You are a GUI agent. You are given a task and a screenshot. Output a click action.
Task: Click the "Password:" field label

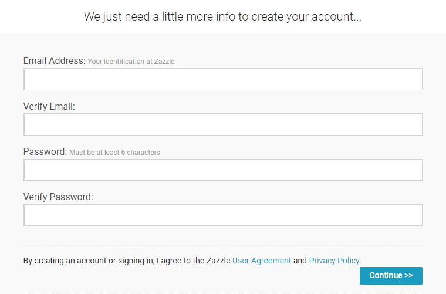tap(45, 151)
